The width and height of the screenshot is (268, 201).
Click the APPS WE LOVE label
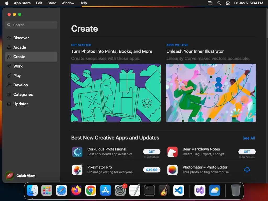pos(177,45)
